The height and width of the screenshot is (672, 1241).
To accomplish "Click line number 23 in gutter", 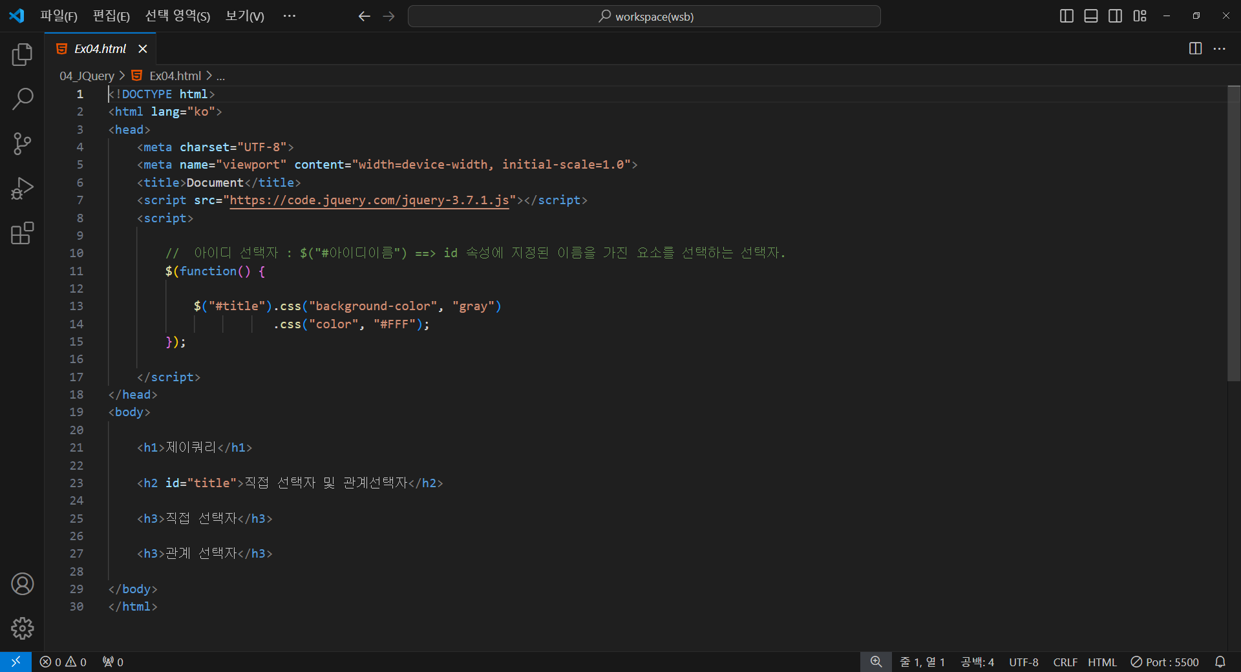I will (x=76, y=483).
